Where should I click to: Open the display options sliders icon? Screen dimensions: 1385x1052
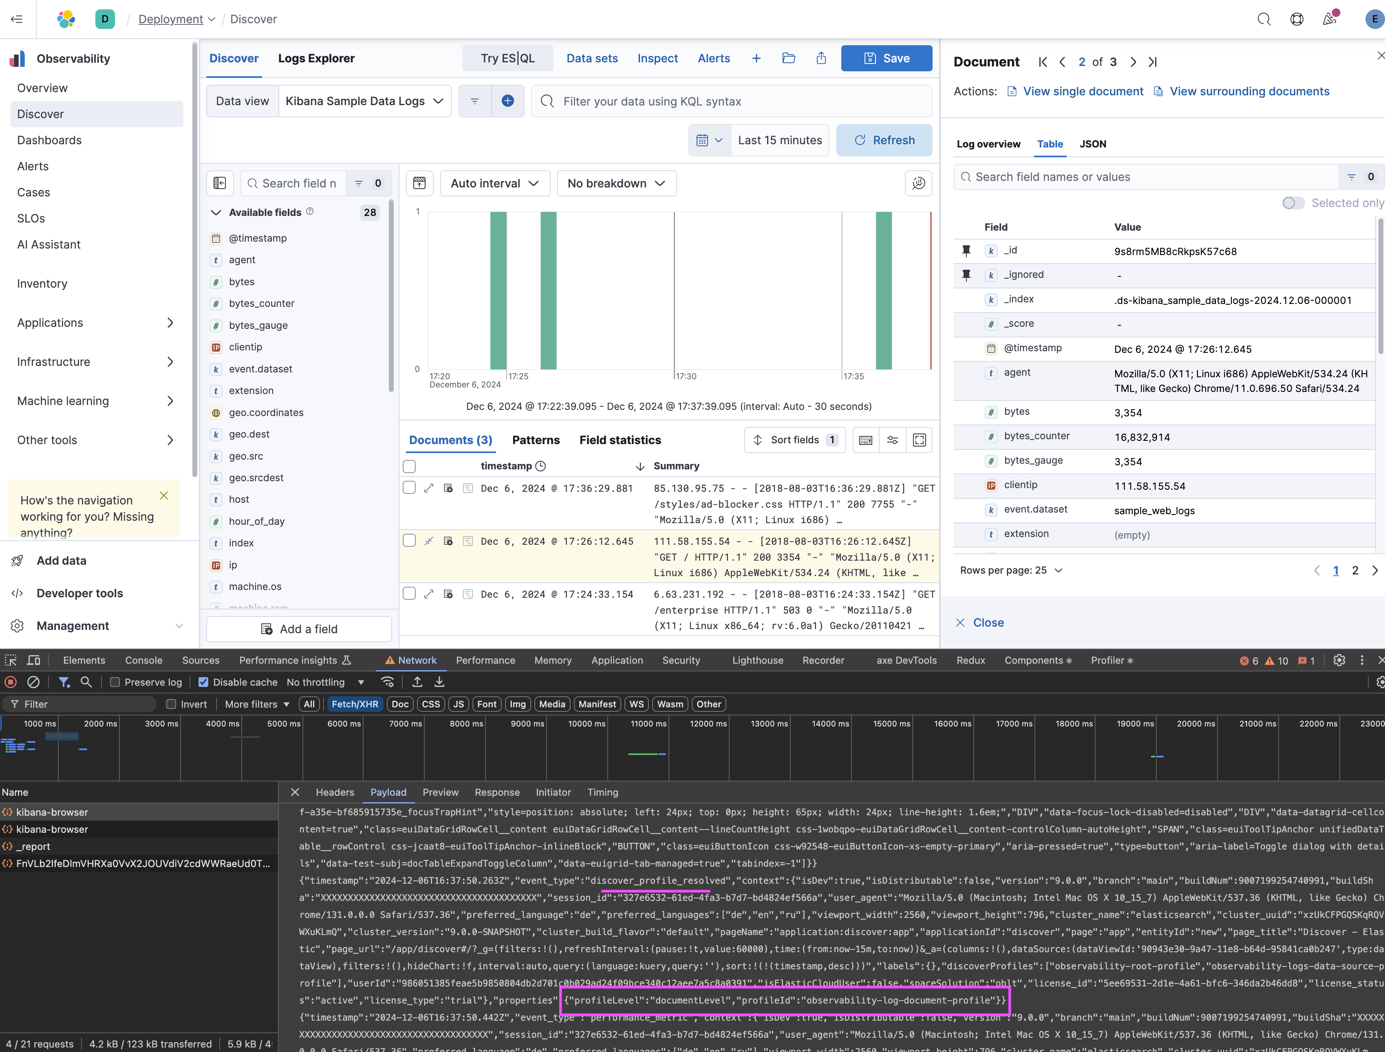coord(893,440)
